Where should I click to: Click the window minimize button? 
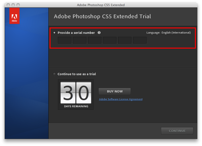pos(13,5)
